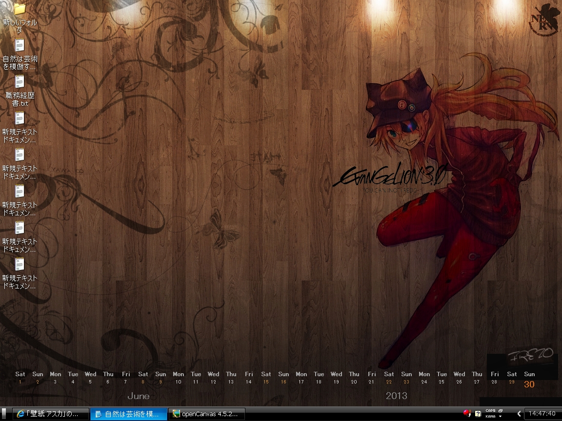Expand hidden tray icons with the arrow

point(519,414)
